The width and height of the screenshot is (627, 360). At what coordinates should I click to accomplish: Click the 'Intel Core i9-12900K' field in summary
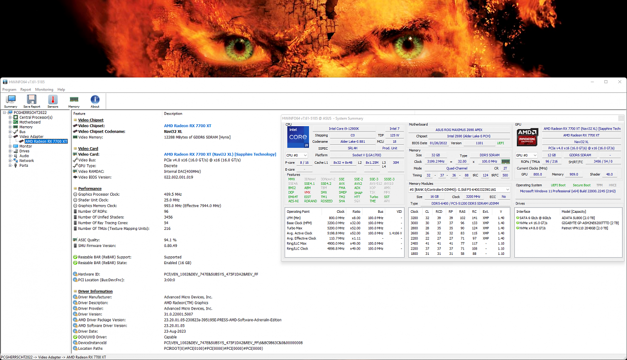(344, 129)
